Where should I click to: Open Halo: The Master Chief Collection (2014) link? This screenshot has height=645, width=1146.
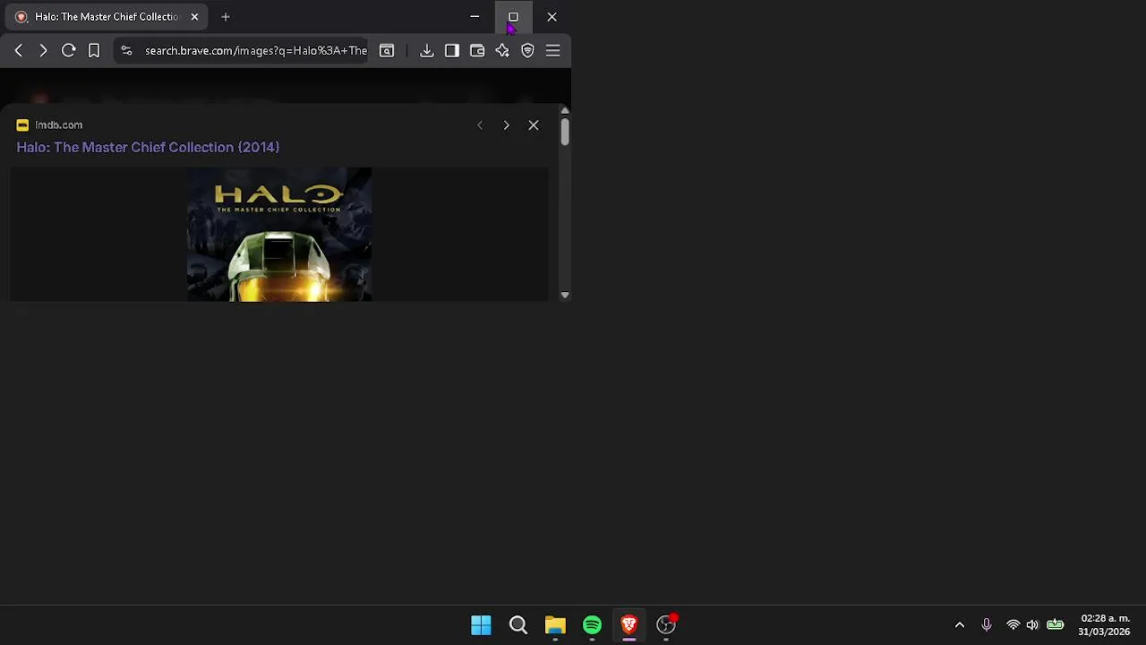tap(148, 147)
